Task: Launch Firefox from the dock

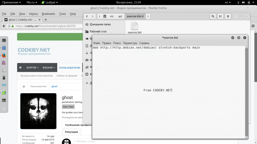Action: (x=4, y=55)
